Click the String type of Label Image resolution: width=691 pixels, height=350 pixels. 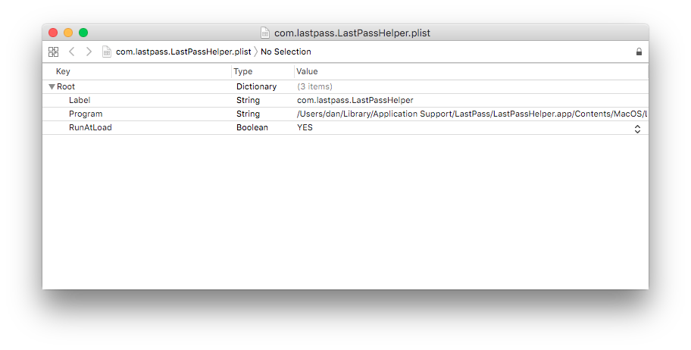(248, 100)
